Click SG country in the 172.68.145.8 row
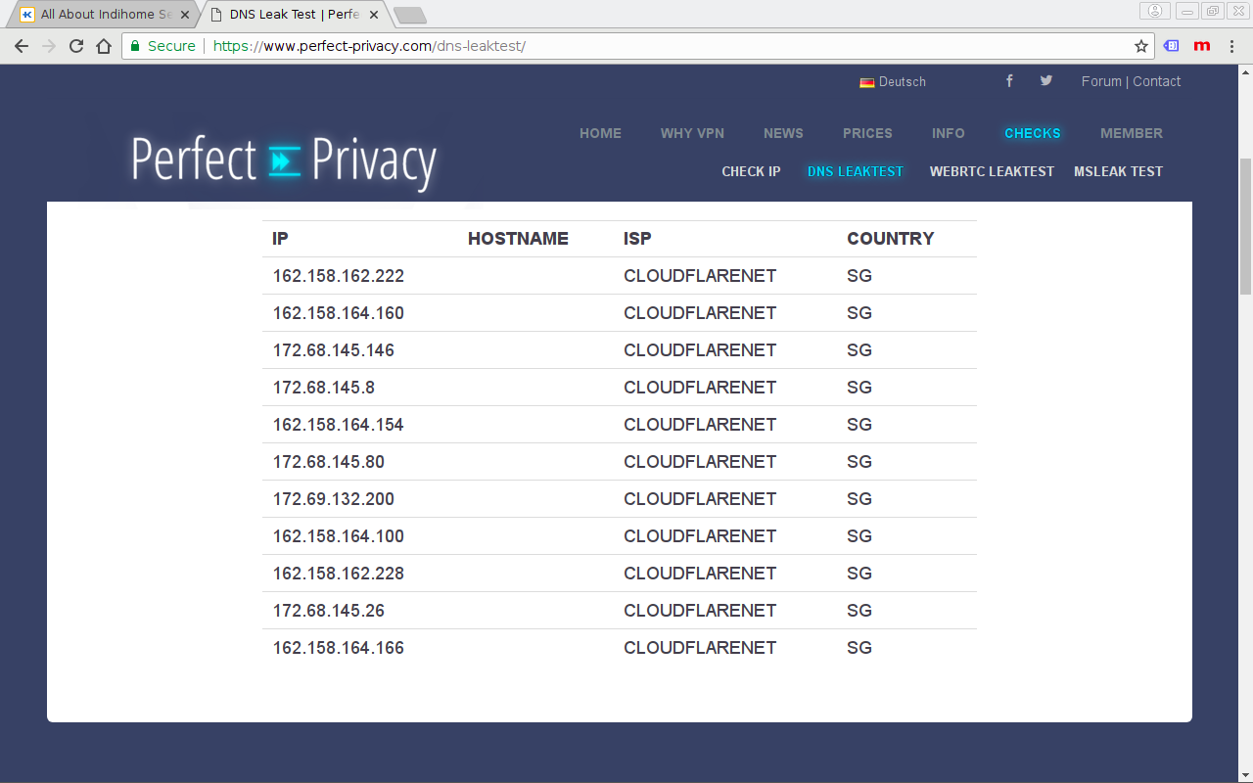Screen dimensions: 1253x783 click(x=859, y=388)
